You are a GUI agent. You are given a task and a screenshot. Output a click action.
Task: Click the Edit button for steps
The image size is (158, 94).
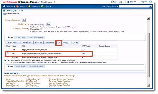point(59,43)
